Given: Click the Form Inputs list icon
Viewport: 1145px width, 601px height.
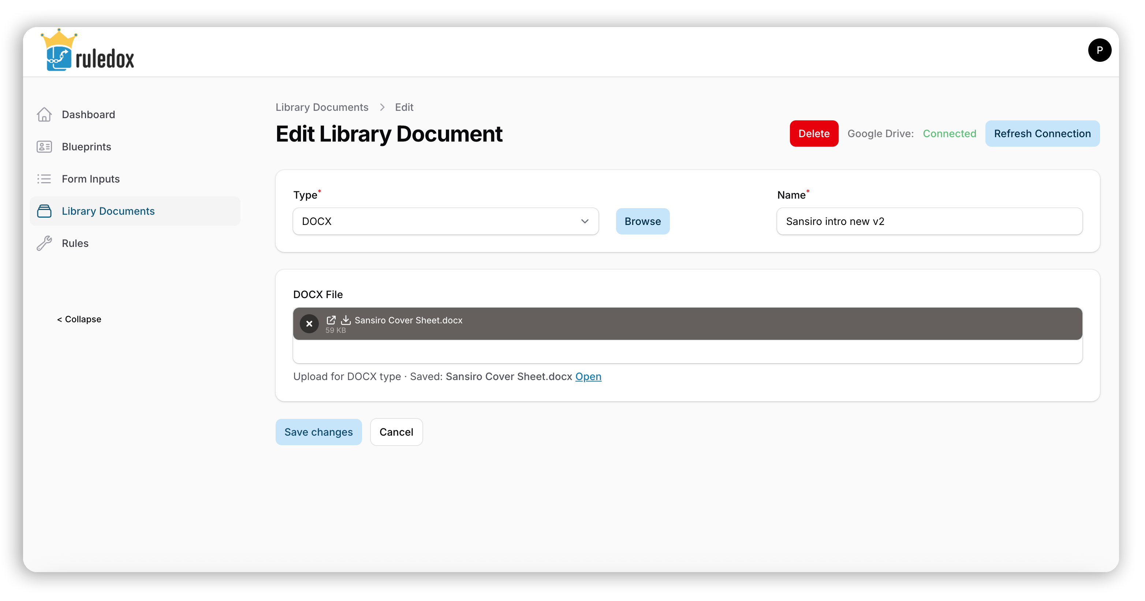Looking at the screenshot, I should point(44,179).
